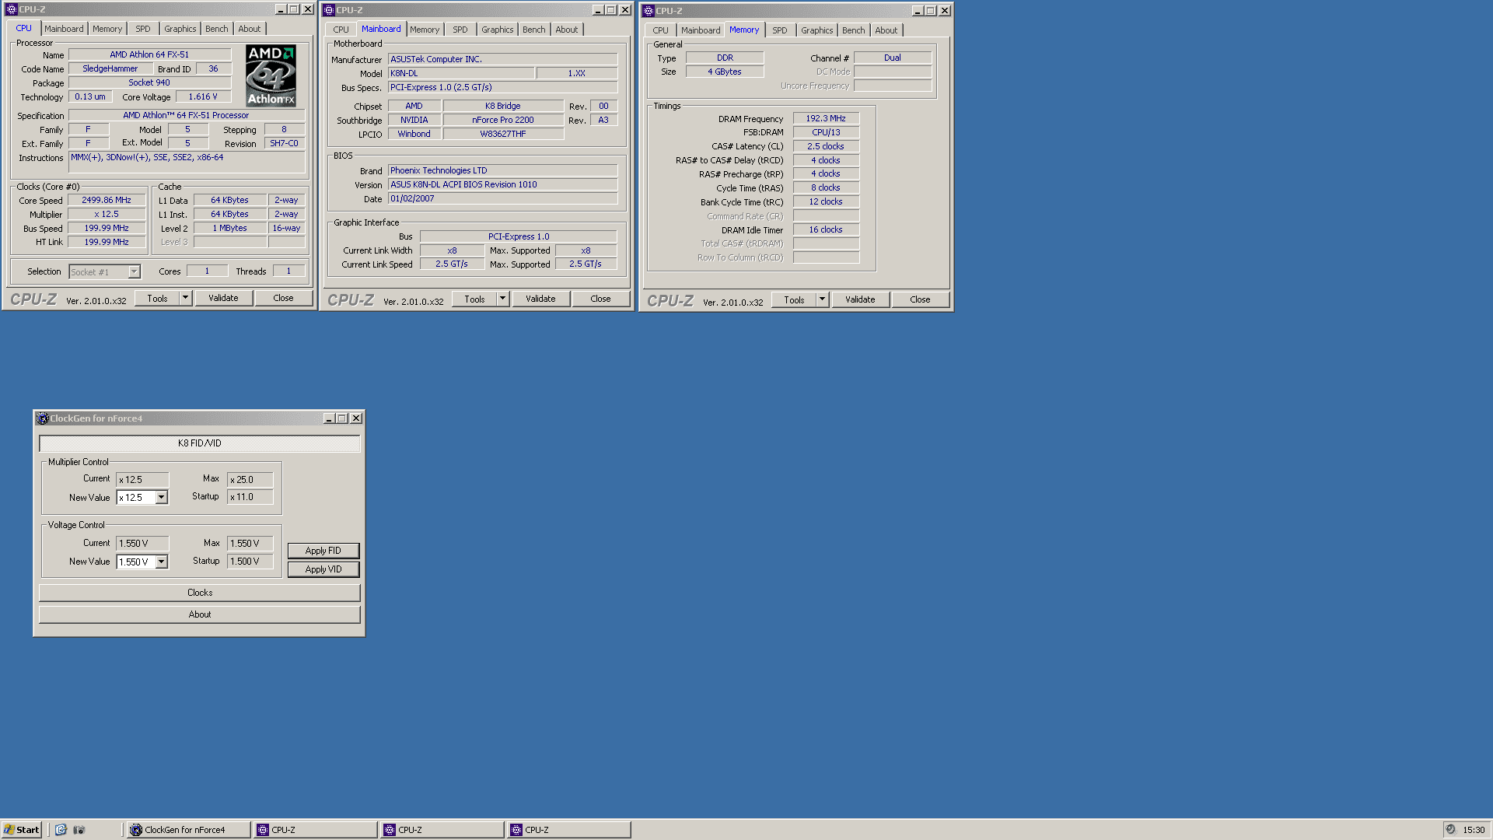
Task: Click the CAS# Latency value 2.5 clocks
Action: click(x=826, y=146)
